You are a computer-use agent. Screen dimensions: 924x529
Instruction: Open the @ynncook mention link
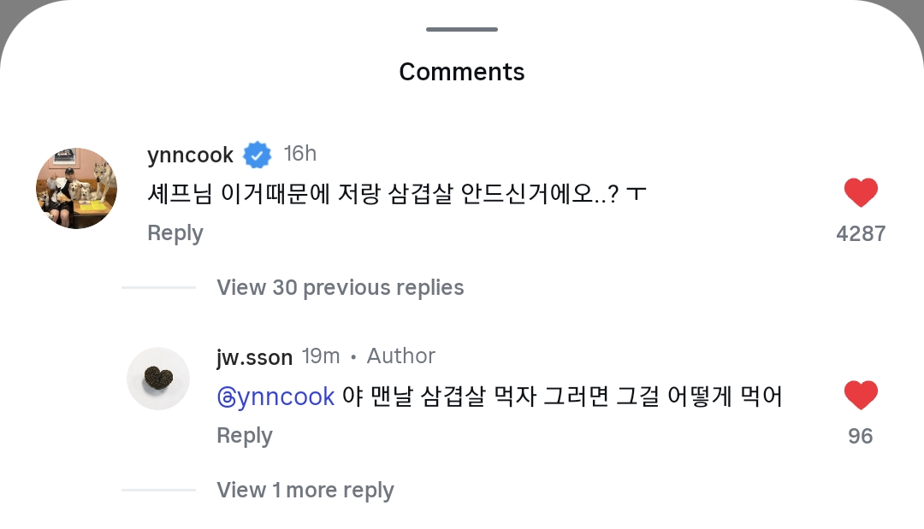pyautogui.click(x=275, y=397)
